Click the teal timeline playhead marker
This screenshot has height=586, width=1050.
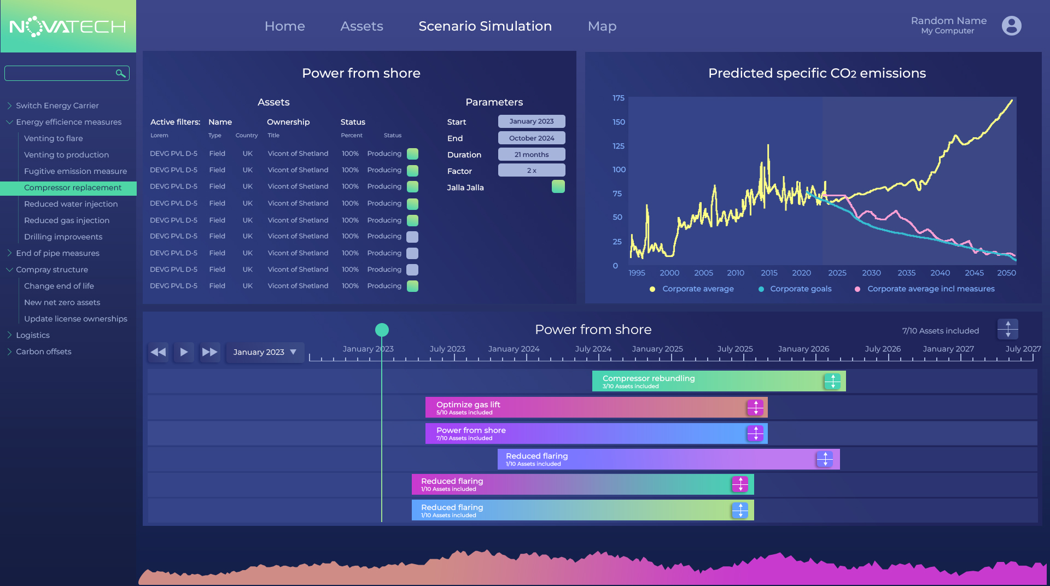point(382,330)
